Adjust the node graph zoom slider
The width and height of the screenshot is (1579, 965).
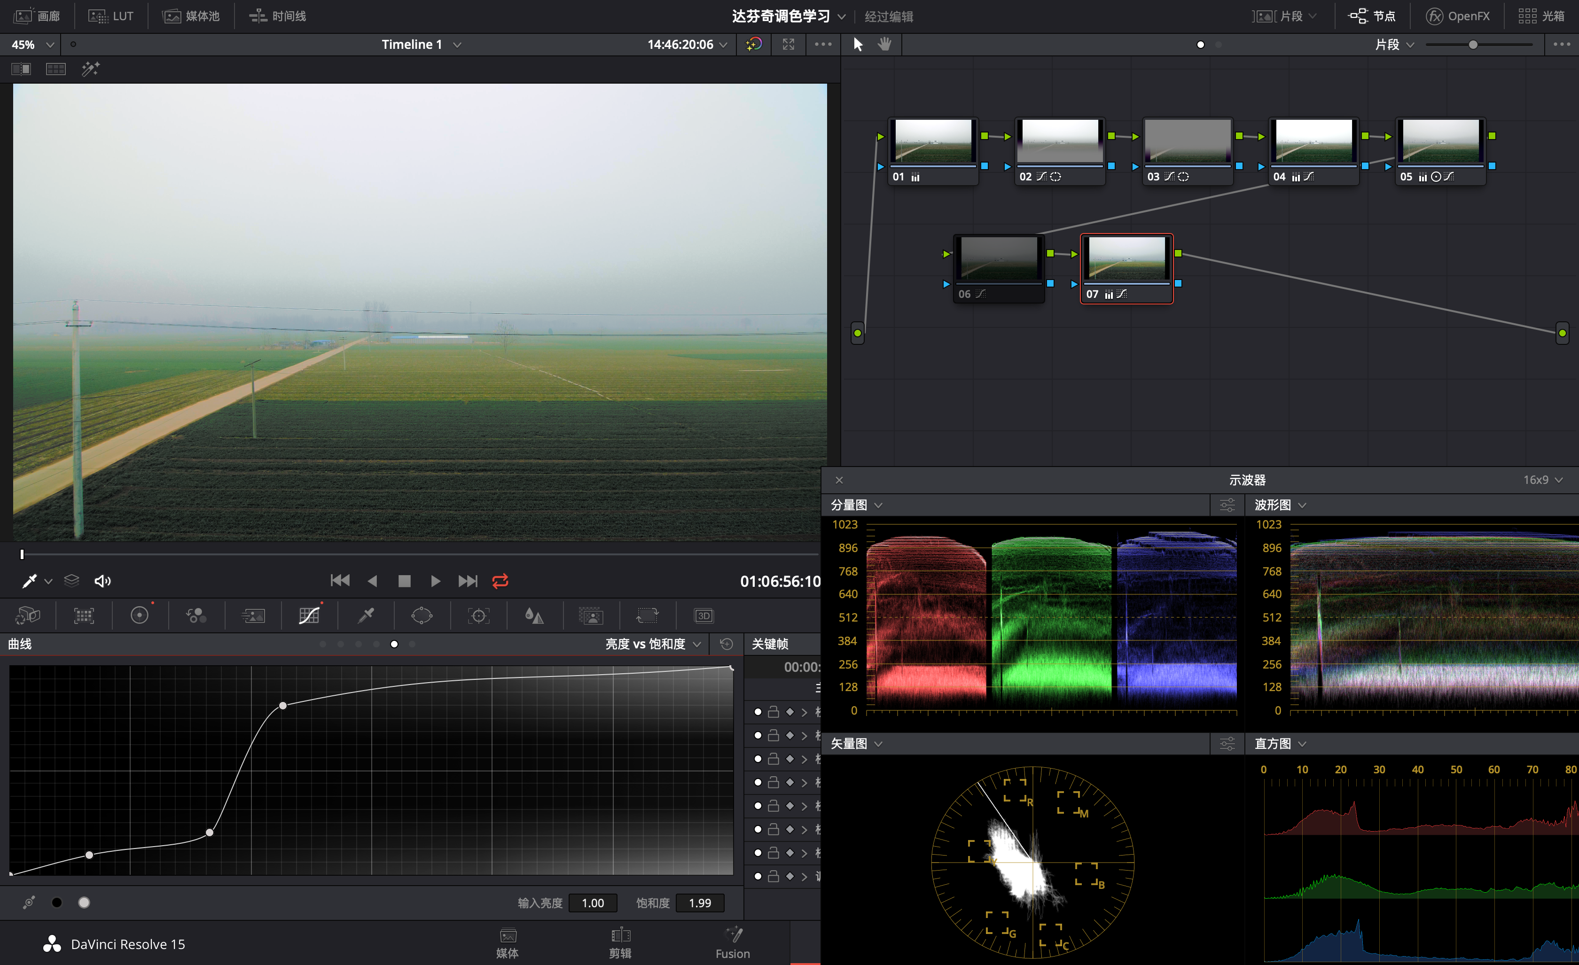1473,45
